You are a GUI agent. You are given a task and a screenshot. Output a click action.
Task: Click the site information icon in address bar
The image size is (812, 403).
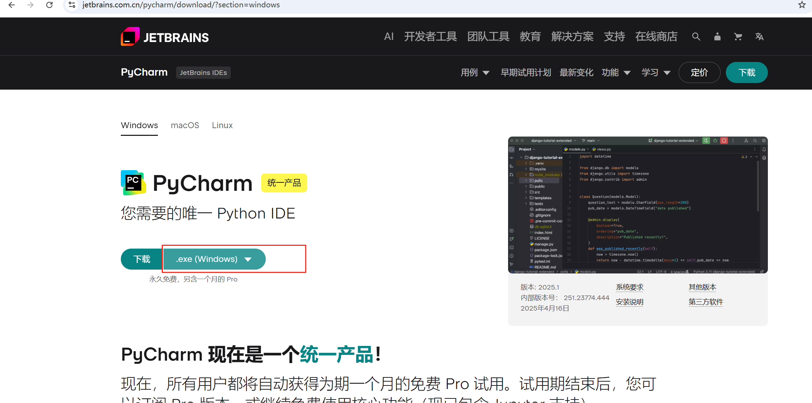click(72, 5)
